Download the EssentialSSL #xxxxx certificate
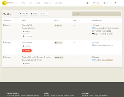124x97 pixels. [27, 36]
